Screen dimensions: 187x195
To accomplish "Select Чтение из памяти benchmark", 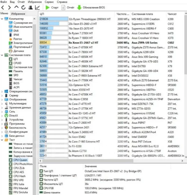I will click(x=21, y=144).
